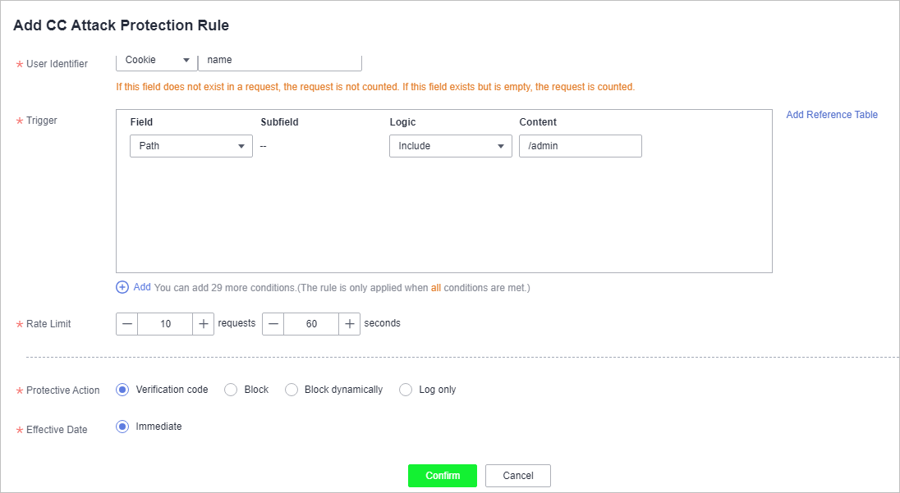The image size is (900, 493).
Task: Open the Include logic dropdown
Action: pyautogui.click(x=451, y=146)
